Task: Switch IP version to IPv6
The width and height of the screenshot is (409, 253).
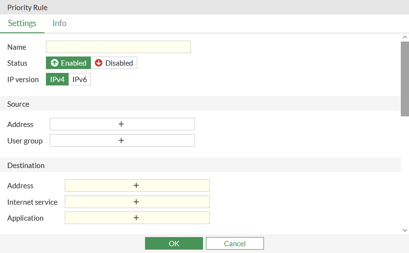Action: (x=80, y=80)
